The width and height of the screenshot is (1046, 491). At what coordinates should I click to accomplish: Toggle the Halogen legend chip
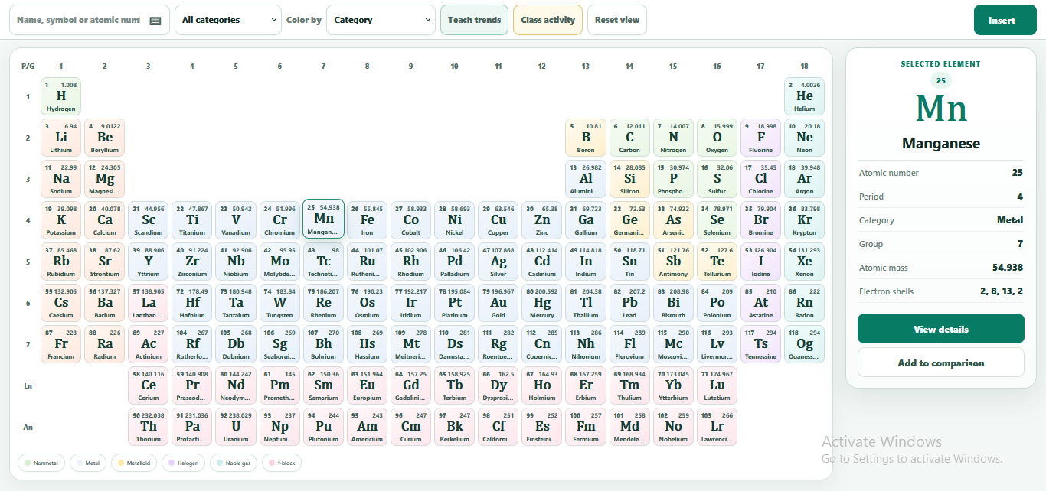pyautogui.click(x=184, y=463)
